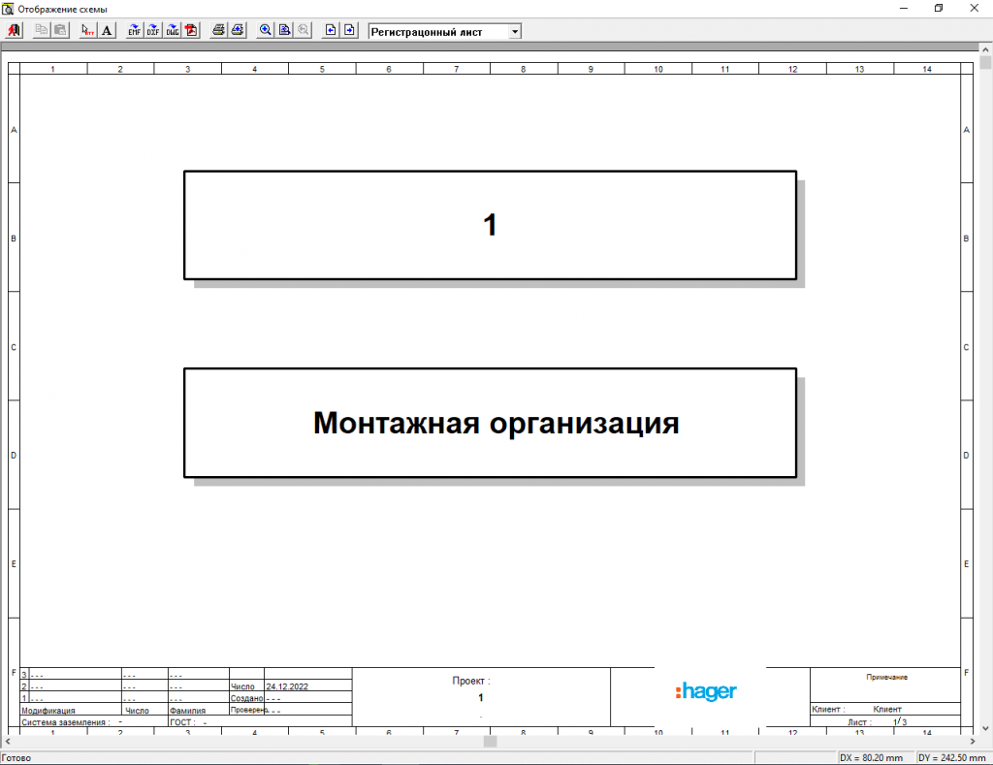The image size is (993, 765).
Task: Export the schematic as DWG
Action: (172, 31)
